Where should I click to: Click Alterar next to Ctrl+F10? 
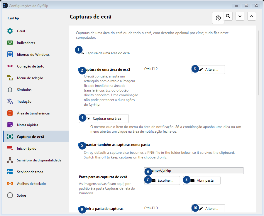tap(208, 209)
